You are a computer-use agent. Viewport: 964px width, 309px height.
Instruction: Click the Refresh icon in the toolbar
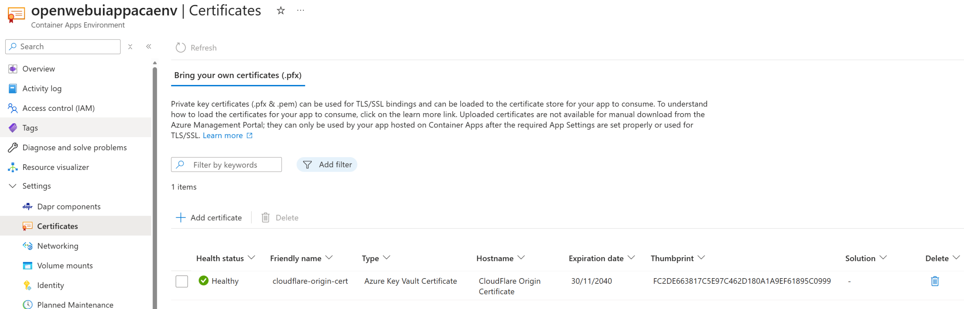coord(181,48)
